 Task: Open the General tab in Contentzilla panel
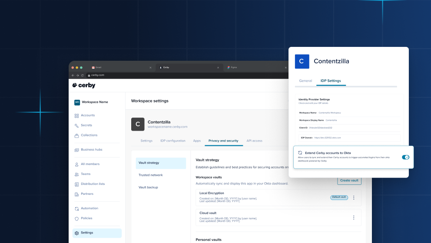[305, 81]
